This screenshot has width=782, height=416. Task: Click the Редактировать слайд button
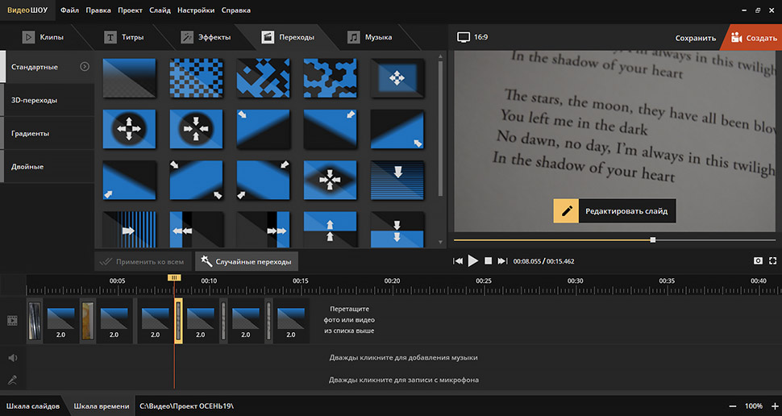(x=615, y=211)
